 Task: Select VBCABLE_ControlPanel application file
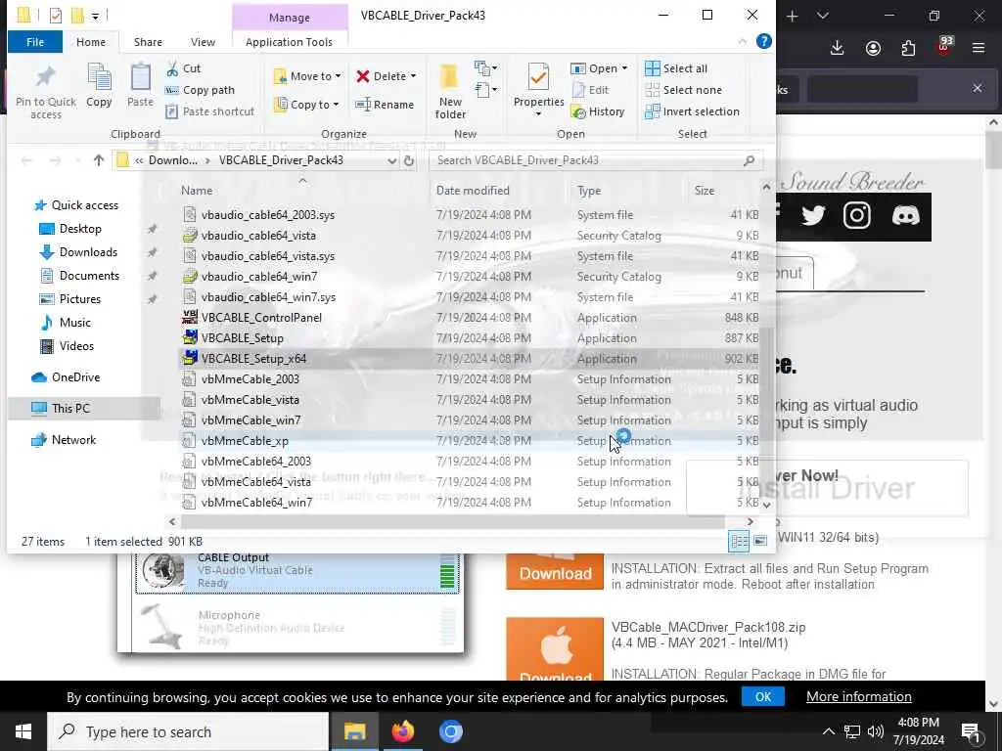[470, 318]
